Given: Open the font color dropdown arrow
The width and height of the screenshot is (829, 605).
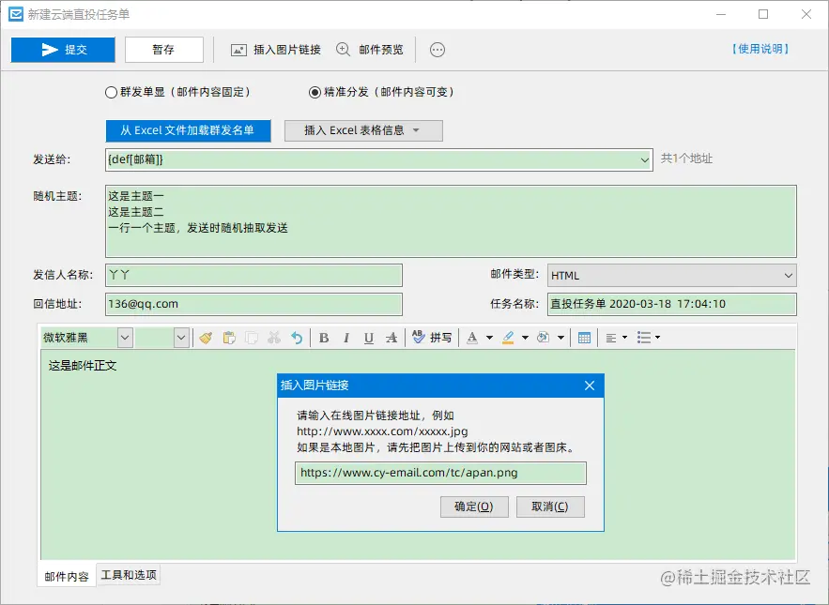Looking at the screenshot, I should point(489,338).
